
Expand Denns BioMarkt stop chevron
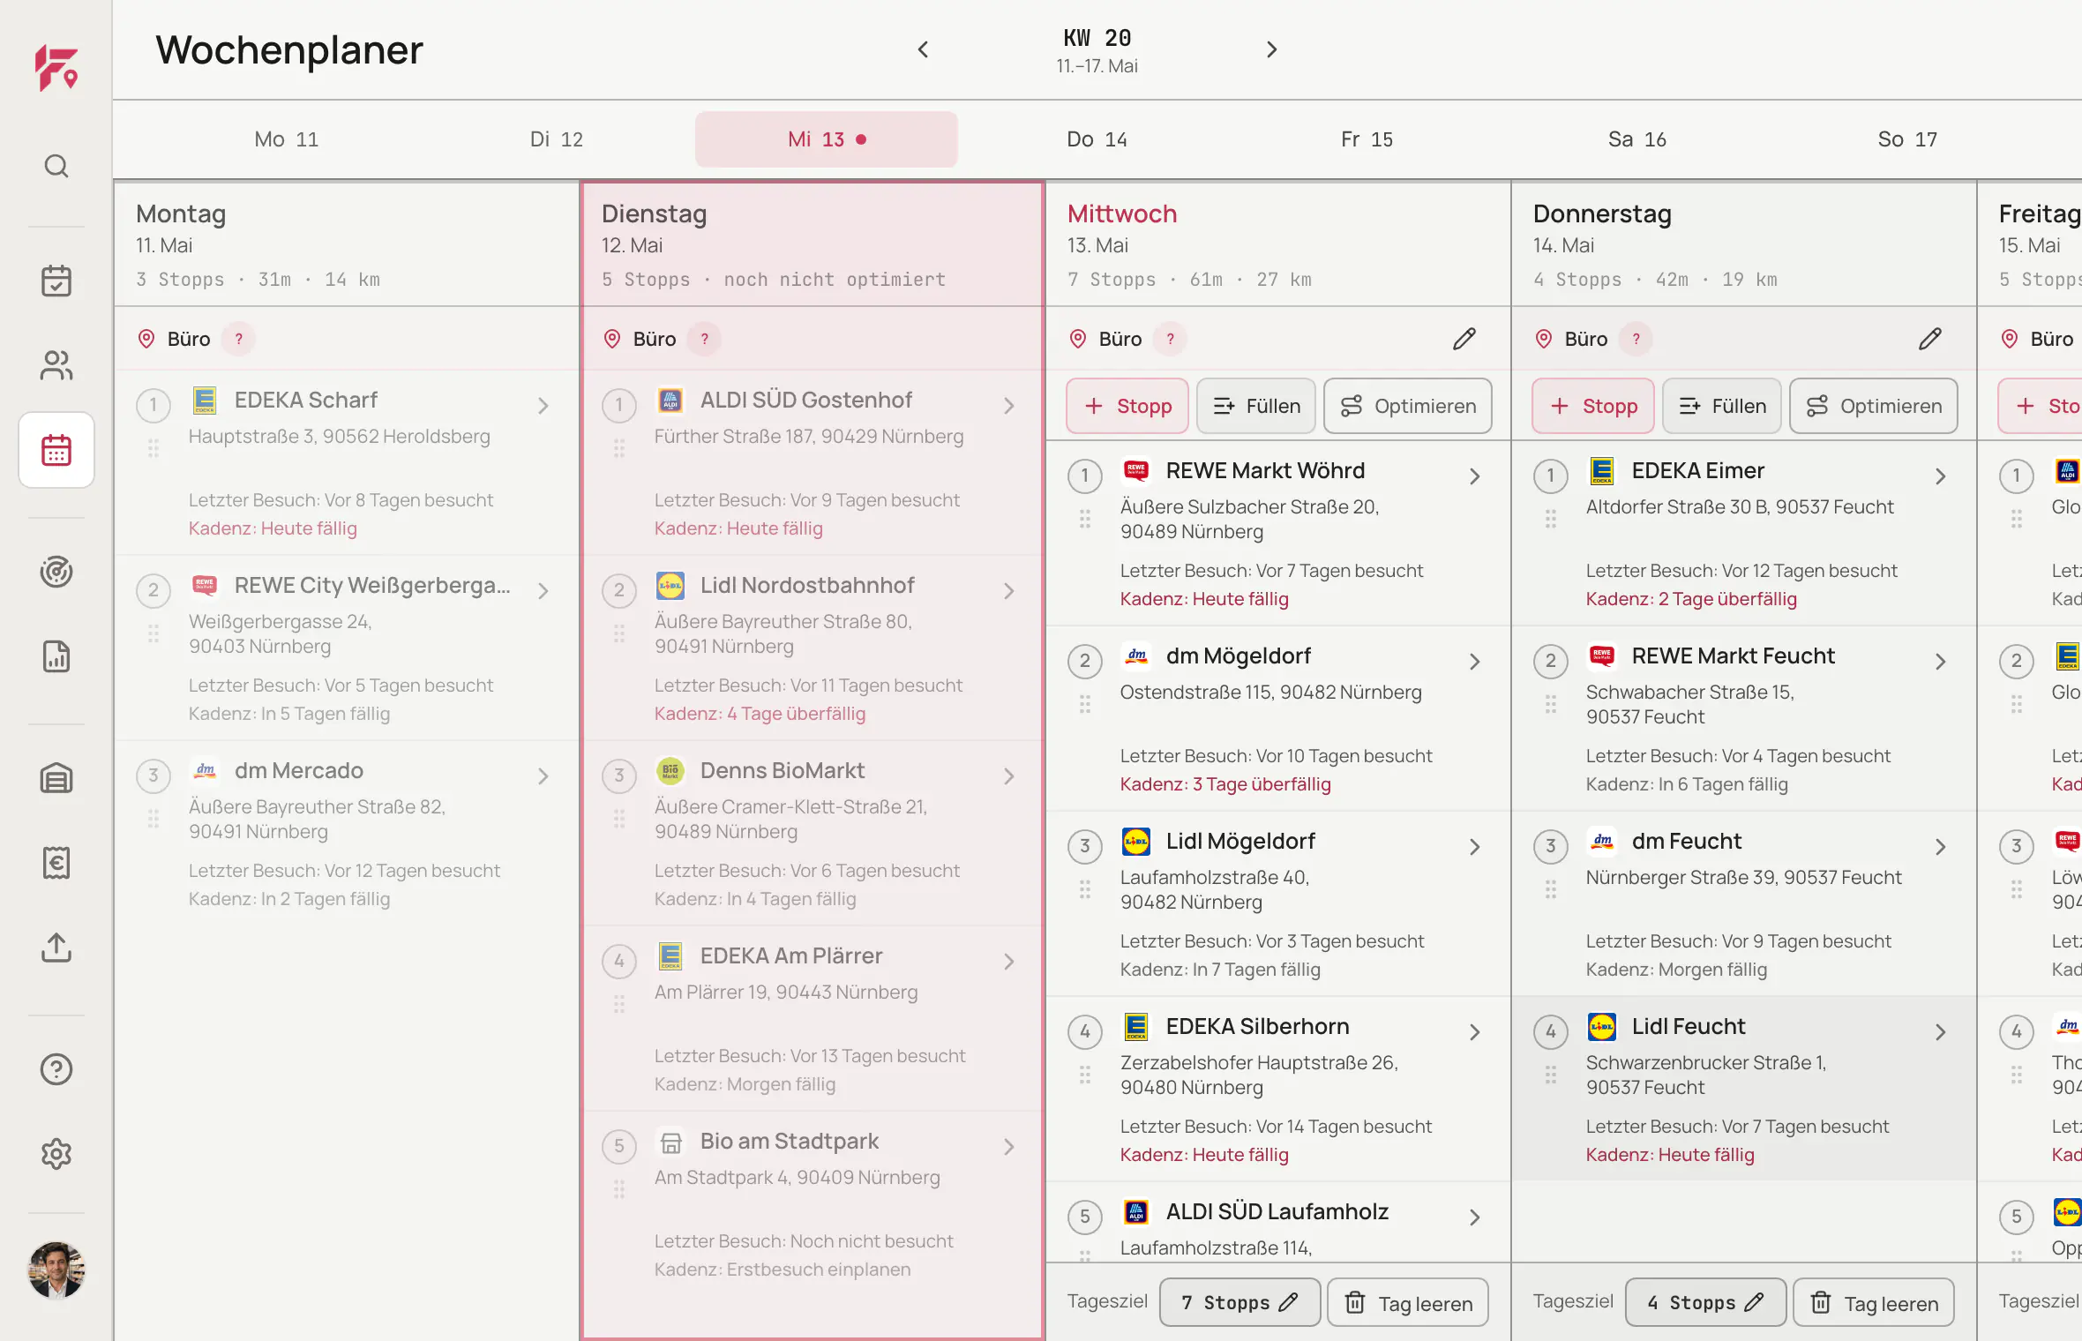[1009, 776]
